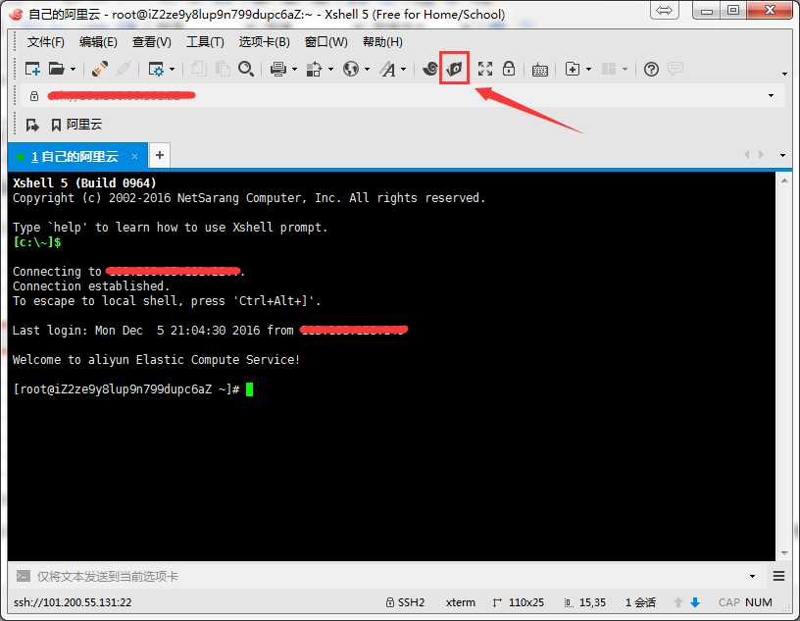Screen dimensions: 800x621
Task: Click the Open session folder icon
Action: (56, 69)
